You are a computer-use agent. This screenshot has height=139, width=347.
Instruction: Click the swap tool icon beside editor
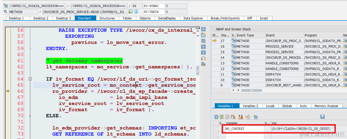click(204, 41)
